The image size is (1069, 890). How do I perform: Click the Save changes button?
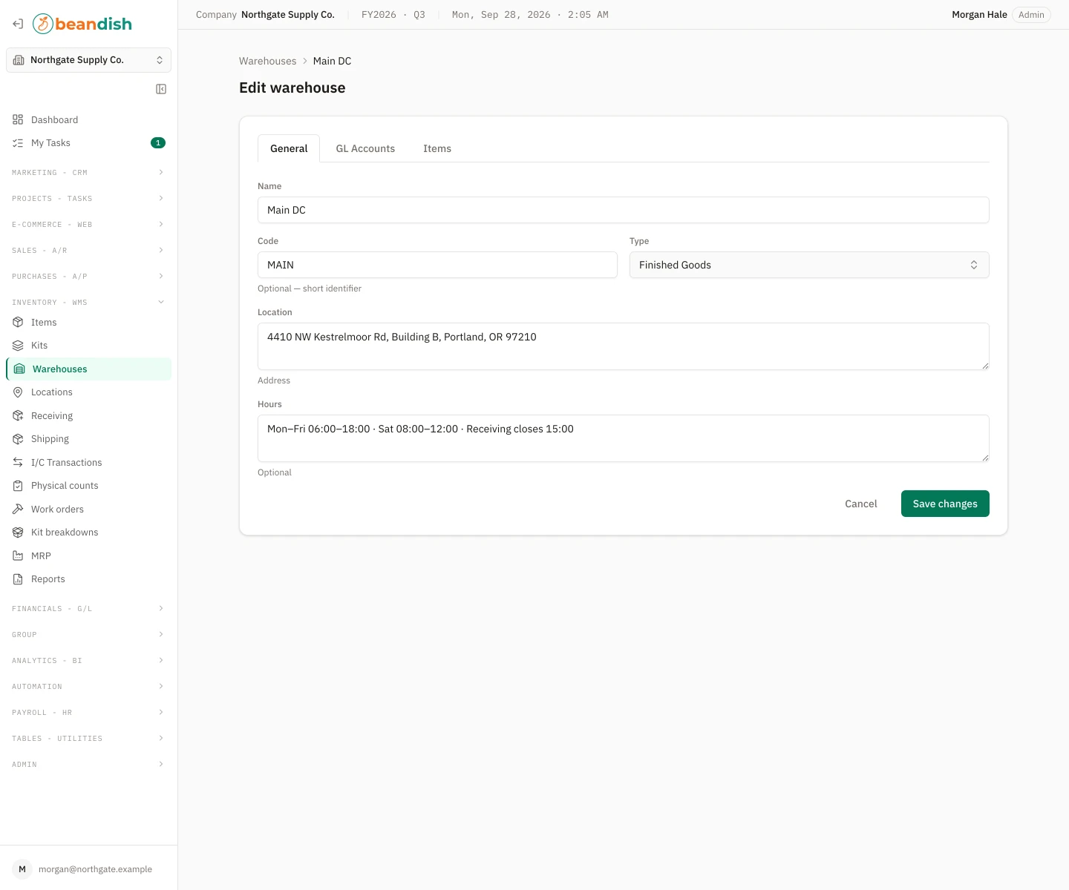tap(945, 504)
